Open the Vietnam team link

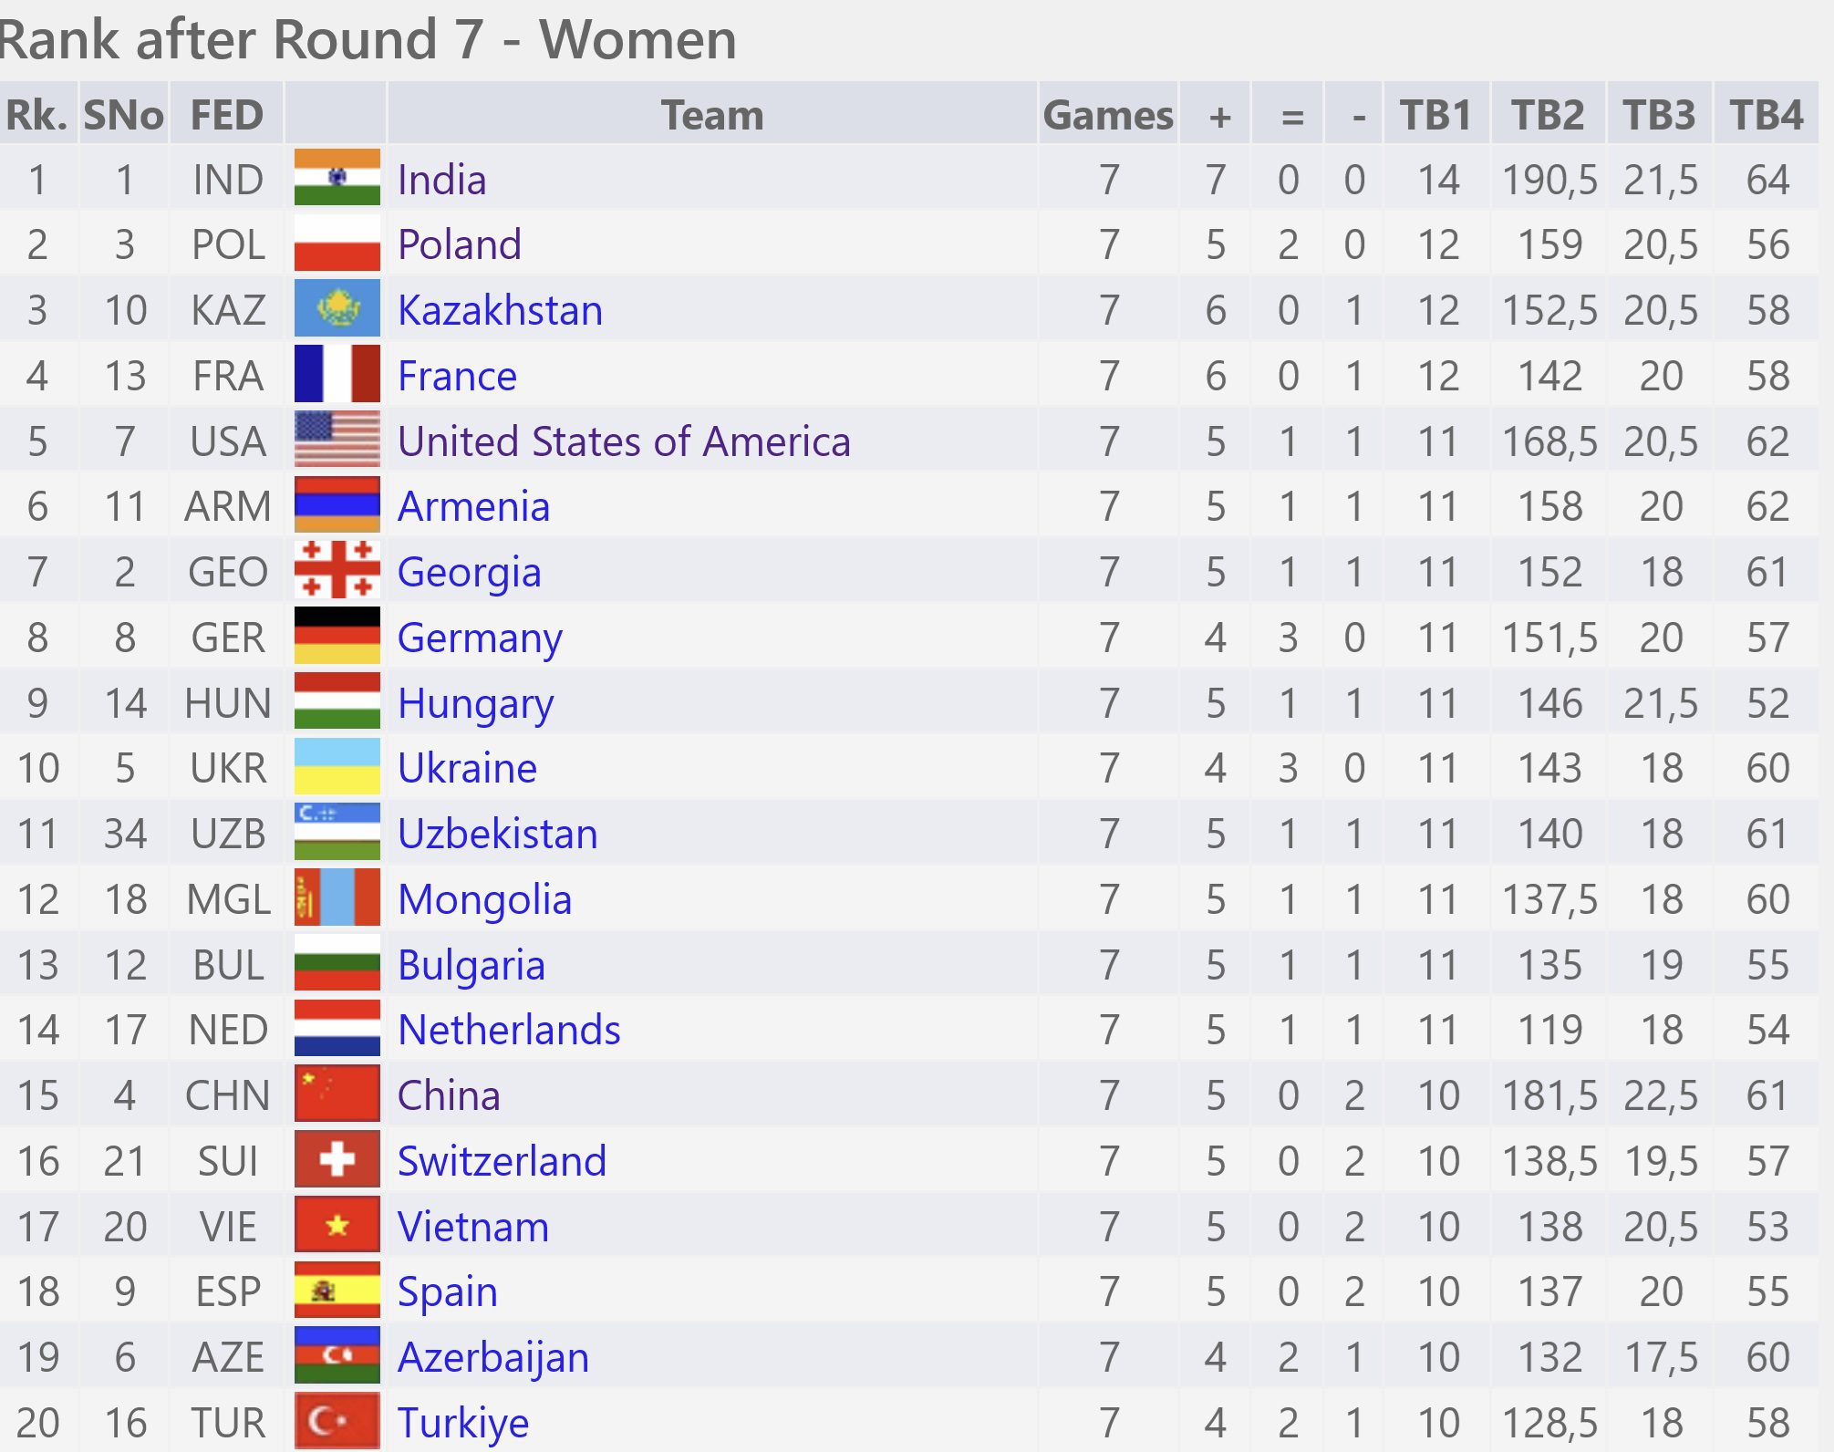tap(473, 1227)
